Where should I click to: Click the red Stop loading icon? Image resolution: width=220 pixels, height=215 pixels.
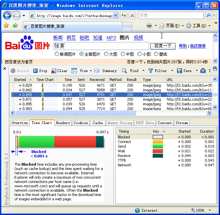coord(132,15)
